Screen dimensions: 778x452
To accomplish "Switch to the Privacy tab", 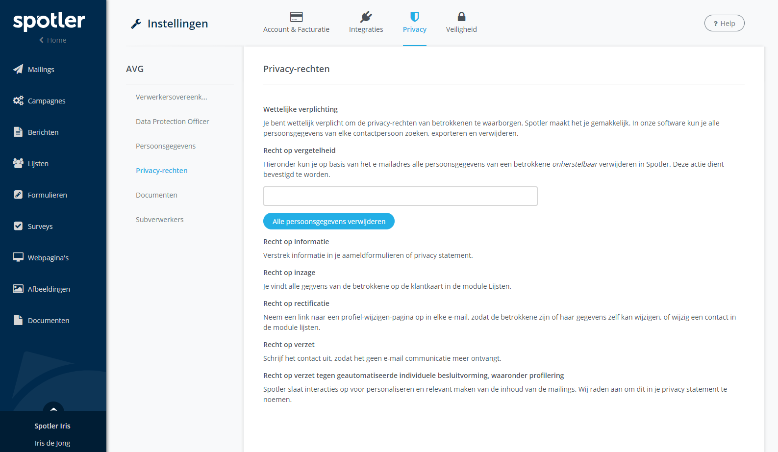I will tap(414, 23).
